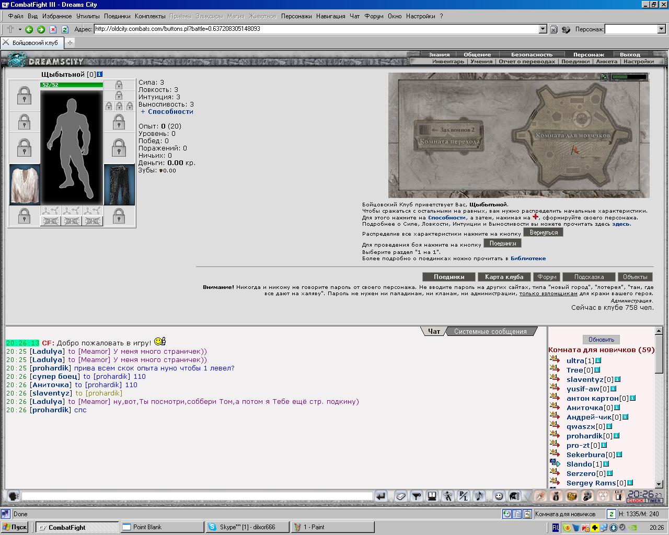Screen dimensions: 669x535
Task: Toggle the CLOCK mode on timer
Action: click(636, 501)
